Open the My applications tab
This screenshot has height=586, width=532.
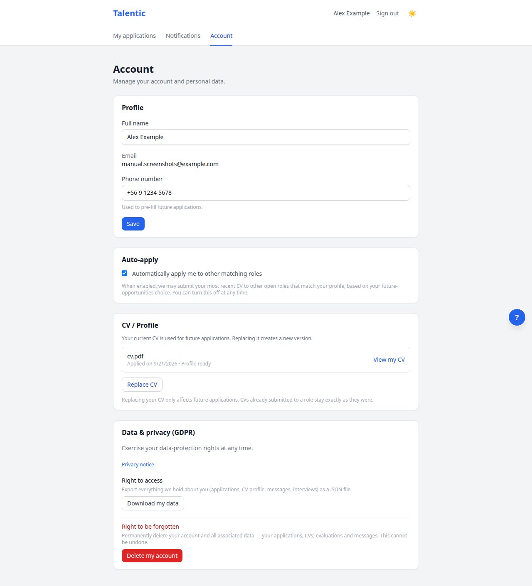[134, 36]
